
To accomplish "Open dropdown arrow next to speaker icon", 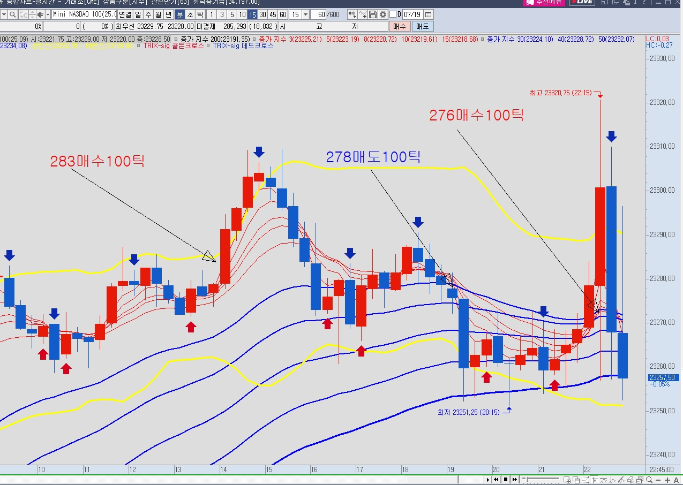I will [48, 14].
